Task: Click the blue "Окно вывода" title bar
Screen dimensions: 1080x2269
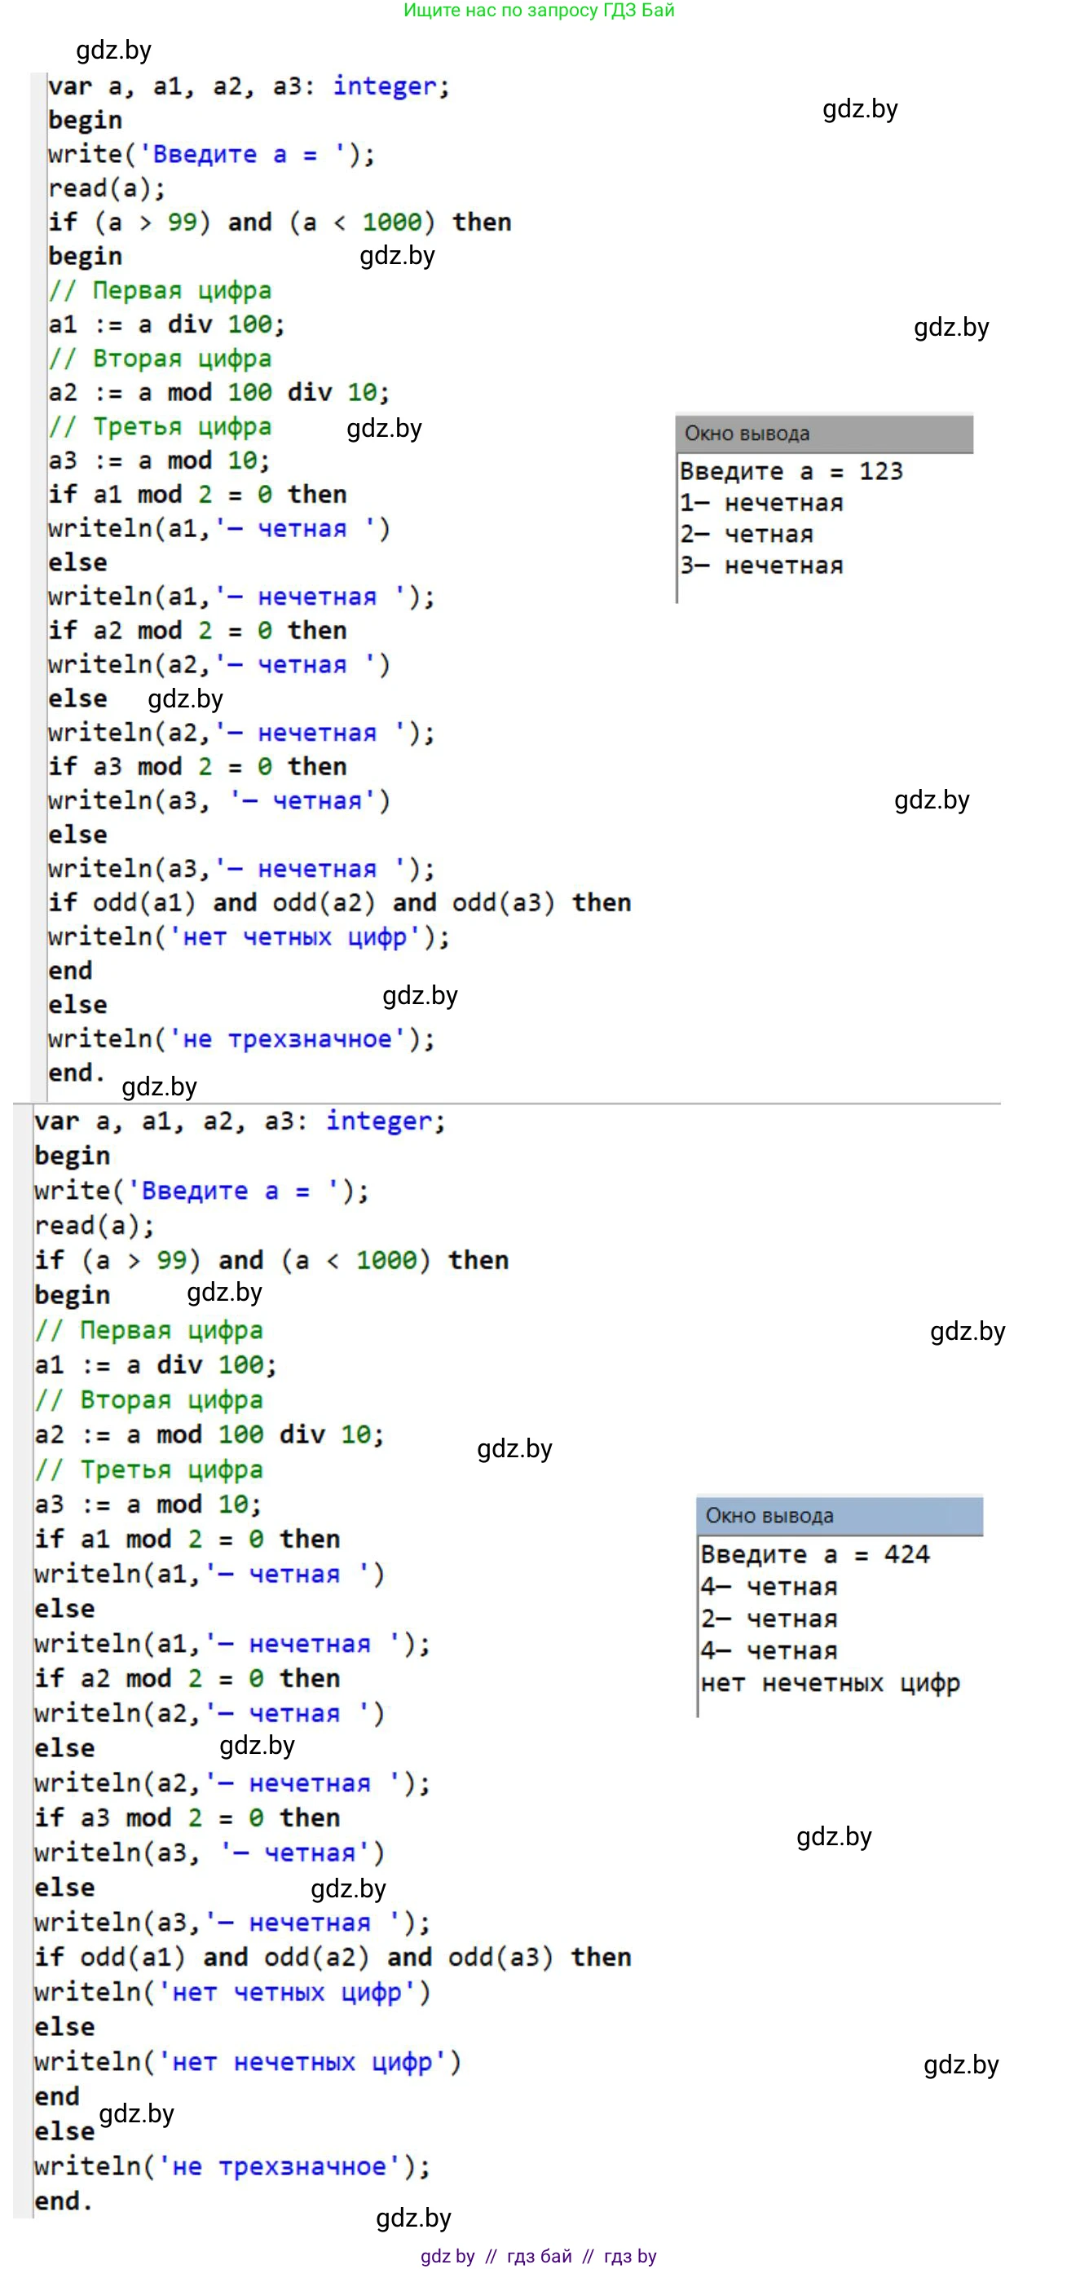Action: click(839, 1515)
